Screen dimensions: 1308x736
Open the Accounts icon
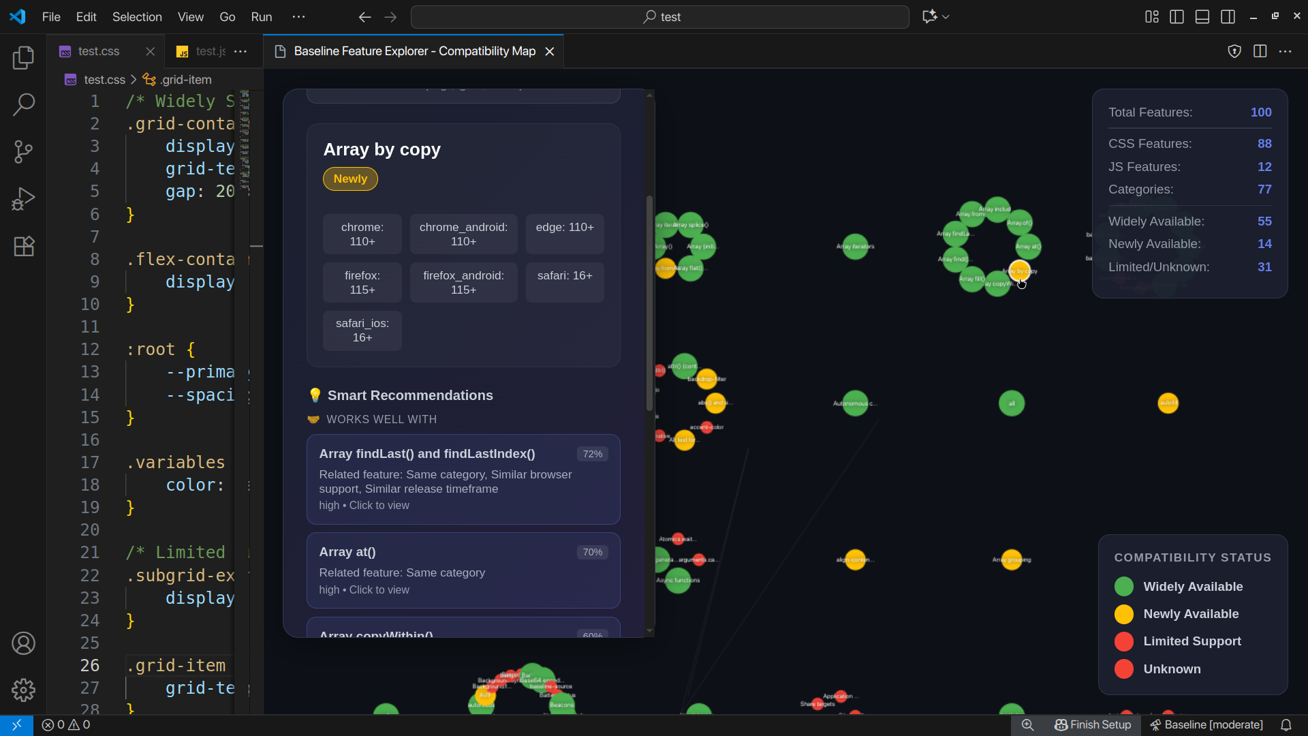[x=23, y=643]
